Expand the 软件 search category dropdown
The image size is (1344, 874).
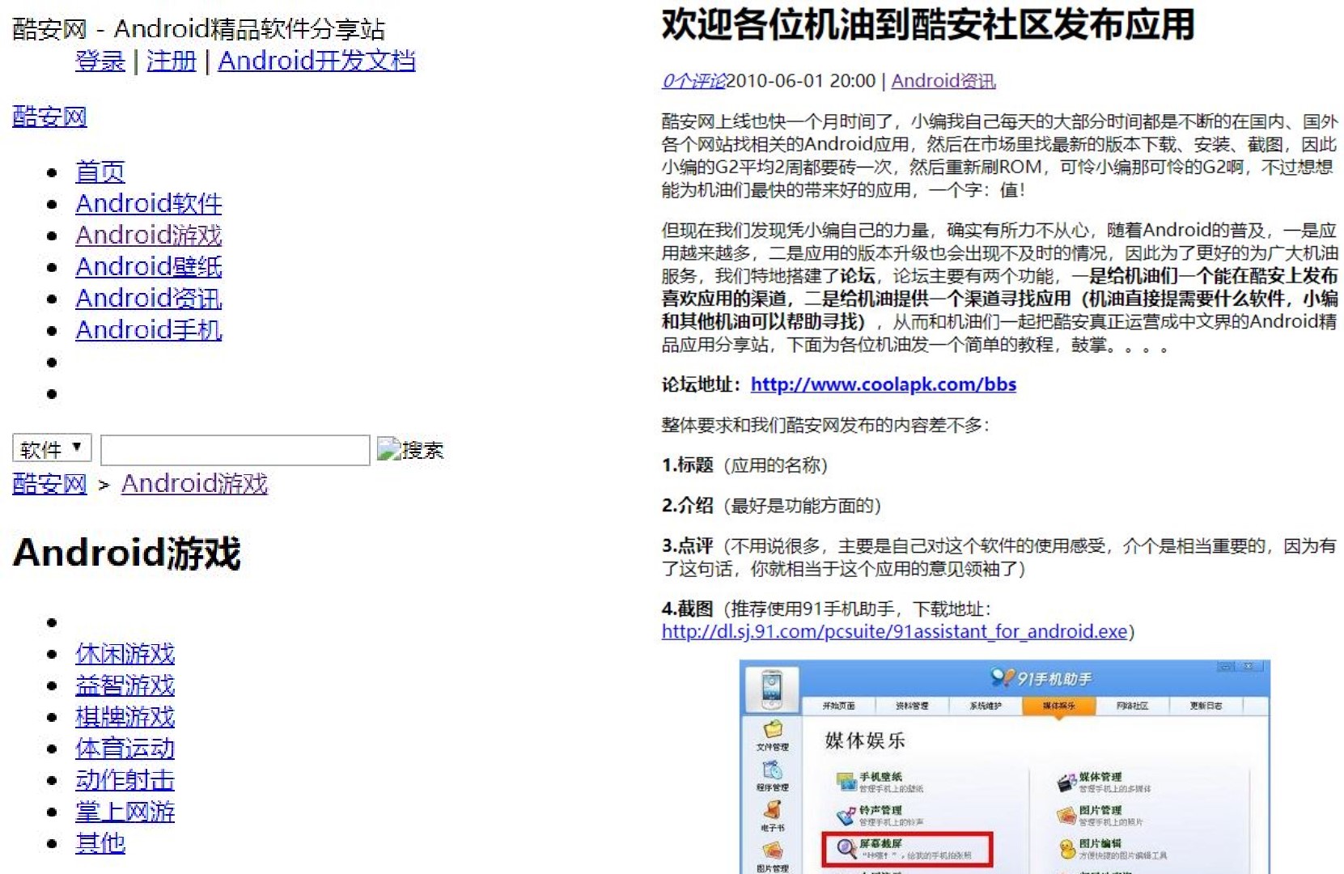[52, 448]
